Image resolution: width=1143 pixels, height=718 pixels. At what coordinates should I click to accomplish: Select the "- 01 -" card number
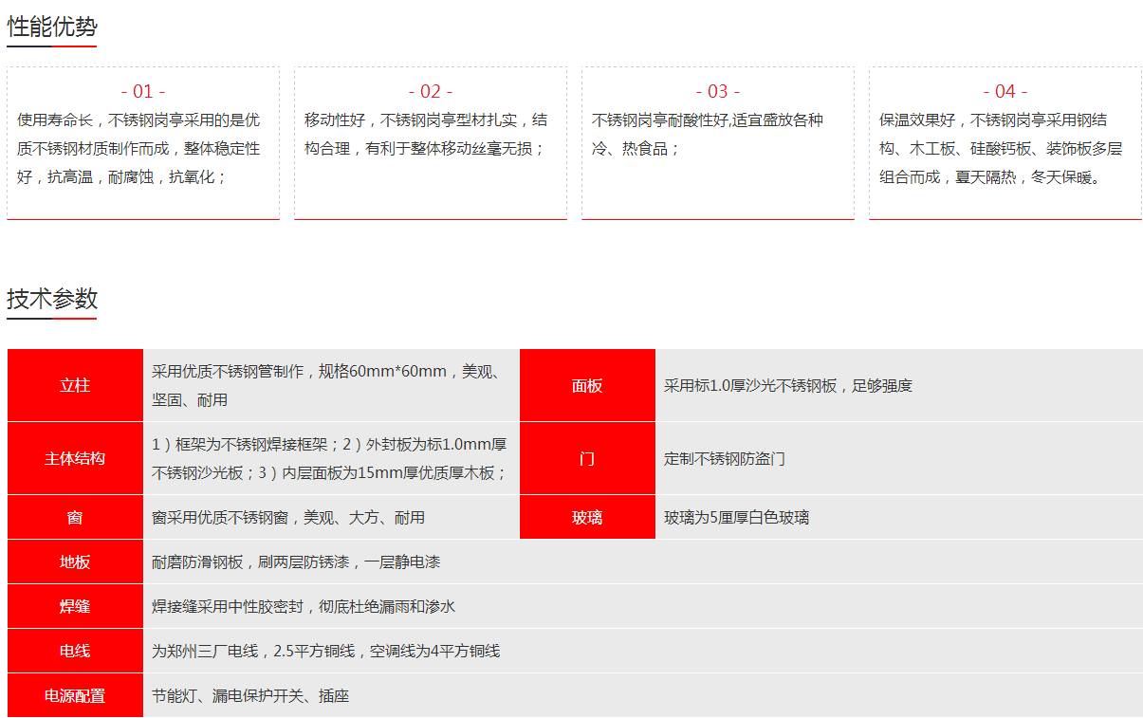[143, 91]
